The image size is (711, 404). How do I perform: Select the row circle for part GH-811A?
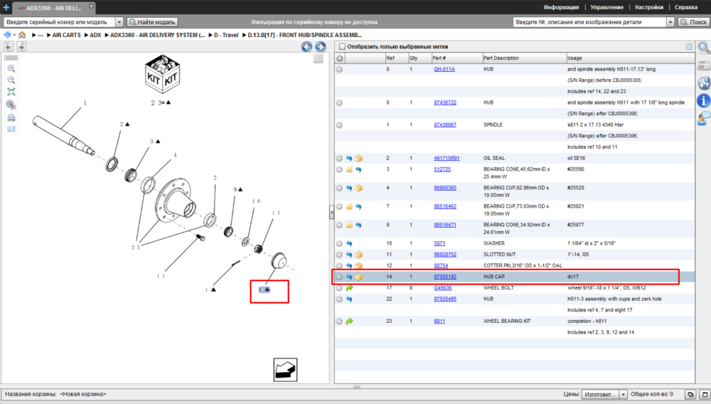pyautogui.click(x=339, y=70)
